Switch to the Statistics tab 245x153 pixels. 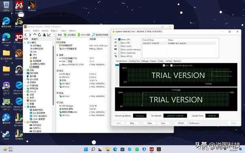pyautogui.click(x=177, y=61)
